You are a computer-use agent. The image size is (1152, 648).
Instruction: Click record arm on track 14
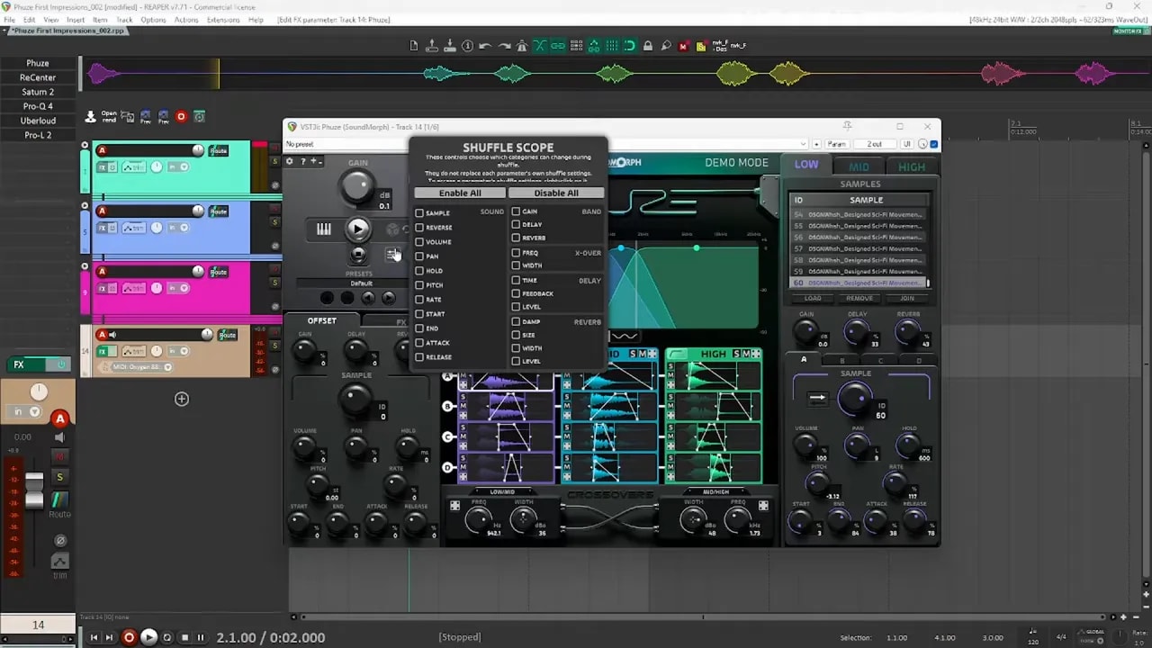tap(102, 335)
